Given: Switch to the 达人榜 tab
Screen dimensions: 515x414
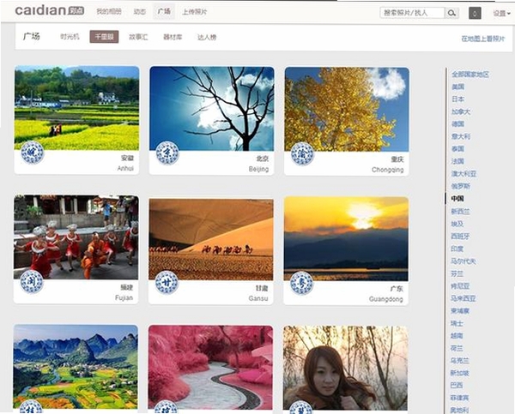Looking at the screenshot, I should coord(207,37).
